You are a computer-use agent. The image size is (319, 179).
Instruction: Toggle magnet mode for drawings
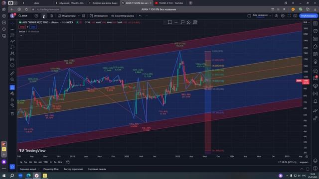pyautogui.click(x=12, y=88)
